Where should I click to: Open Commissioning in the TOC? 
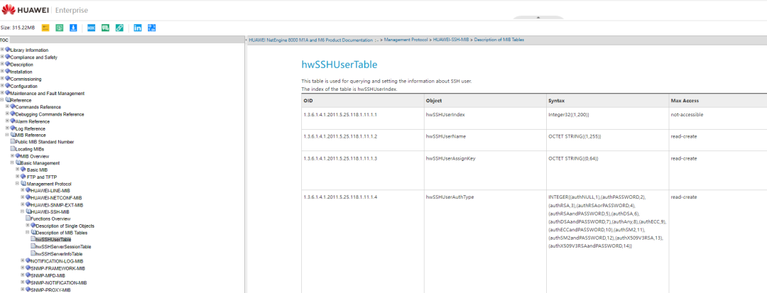pyautogui.click(x=26, y=79)
